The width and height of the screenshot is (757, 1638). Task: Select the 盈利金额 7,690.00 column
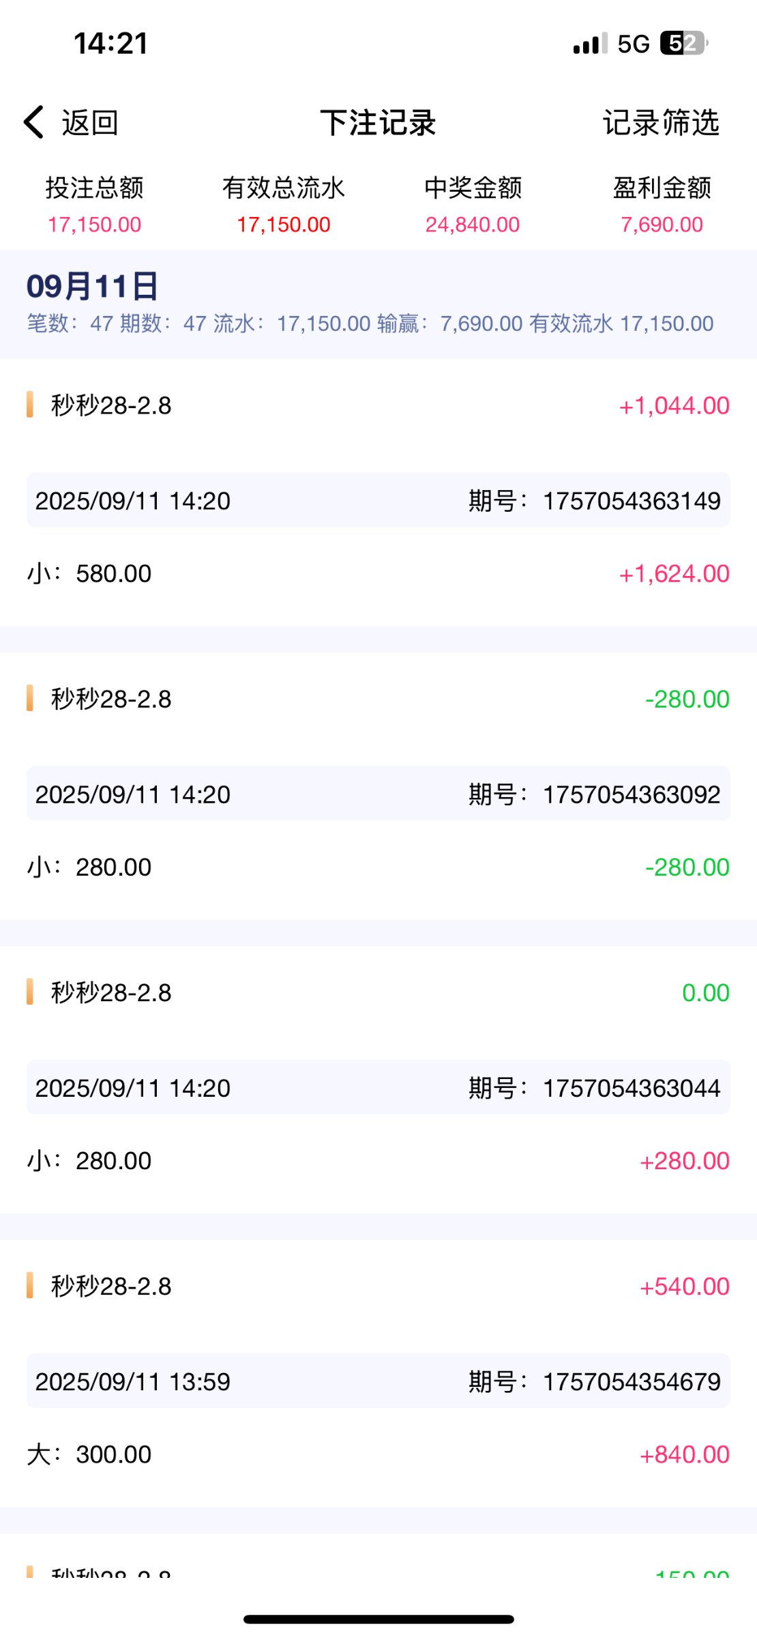point(662,205)
